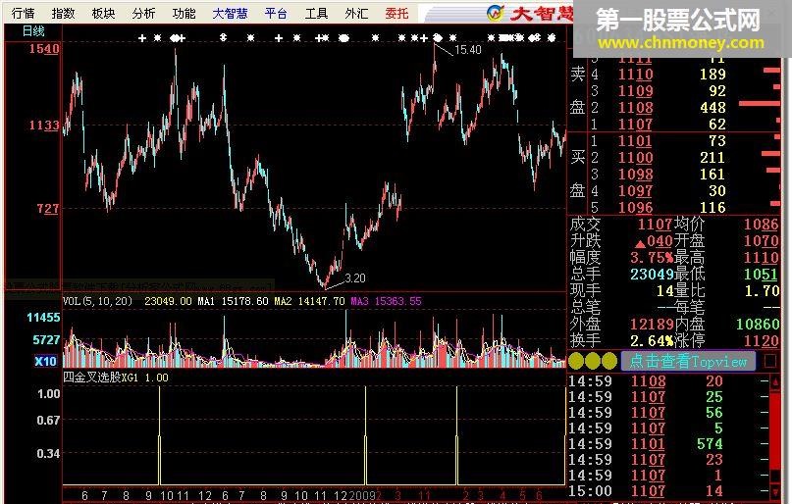The image size is (792, 504).
Task: Tick the small checkbox right of Topview
Action: point(770,361)
